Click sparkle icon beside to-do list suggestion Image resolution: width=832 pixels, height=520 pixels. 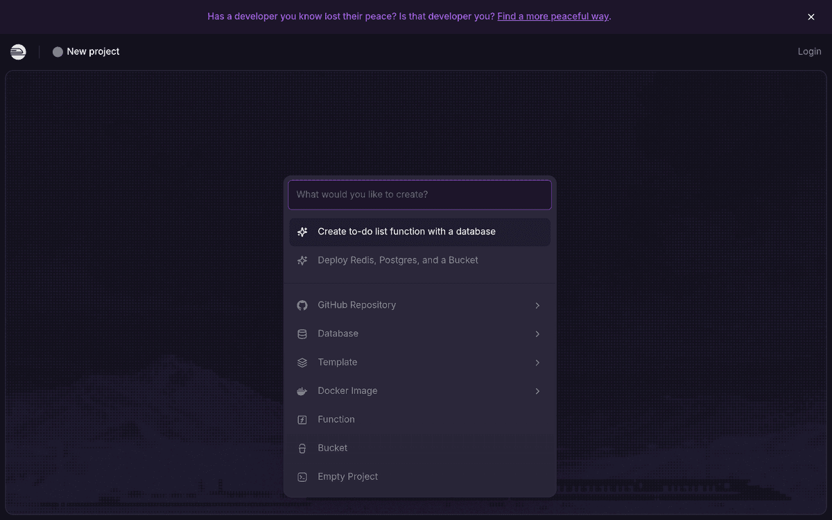point(302,232)
